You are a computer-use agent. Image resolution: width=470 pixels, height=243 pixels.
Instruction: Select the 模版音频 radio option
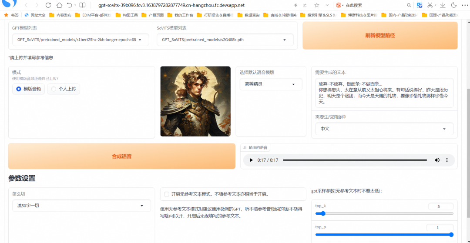tap(28, 89)
